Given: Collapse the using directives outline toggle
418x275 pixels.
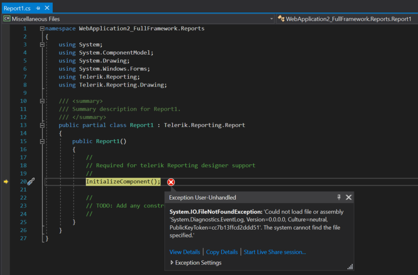Looking at the screenshot, I should point(42,44).
